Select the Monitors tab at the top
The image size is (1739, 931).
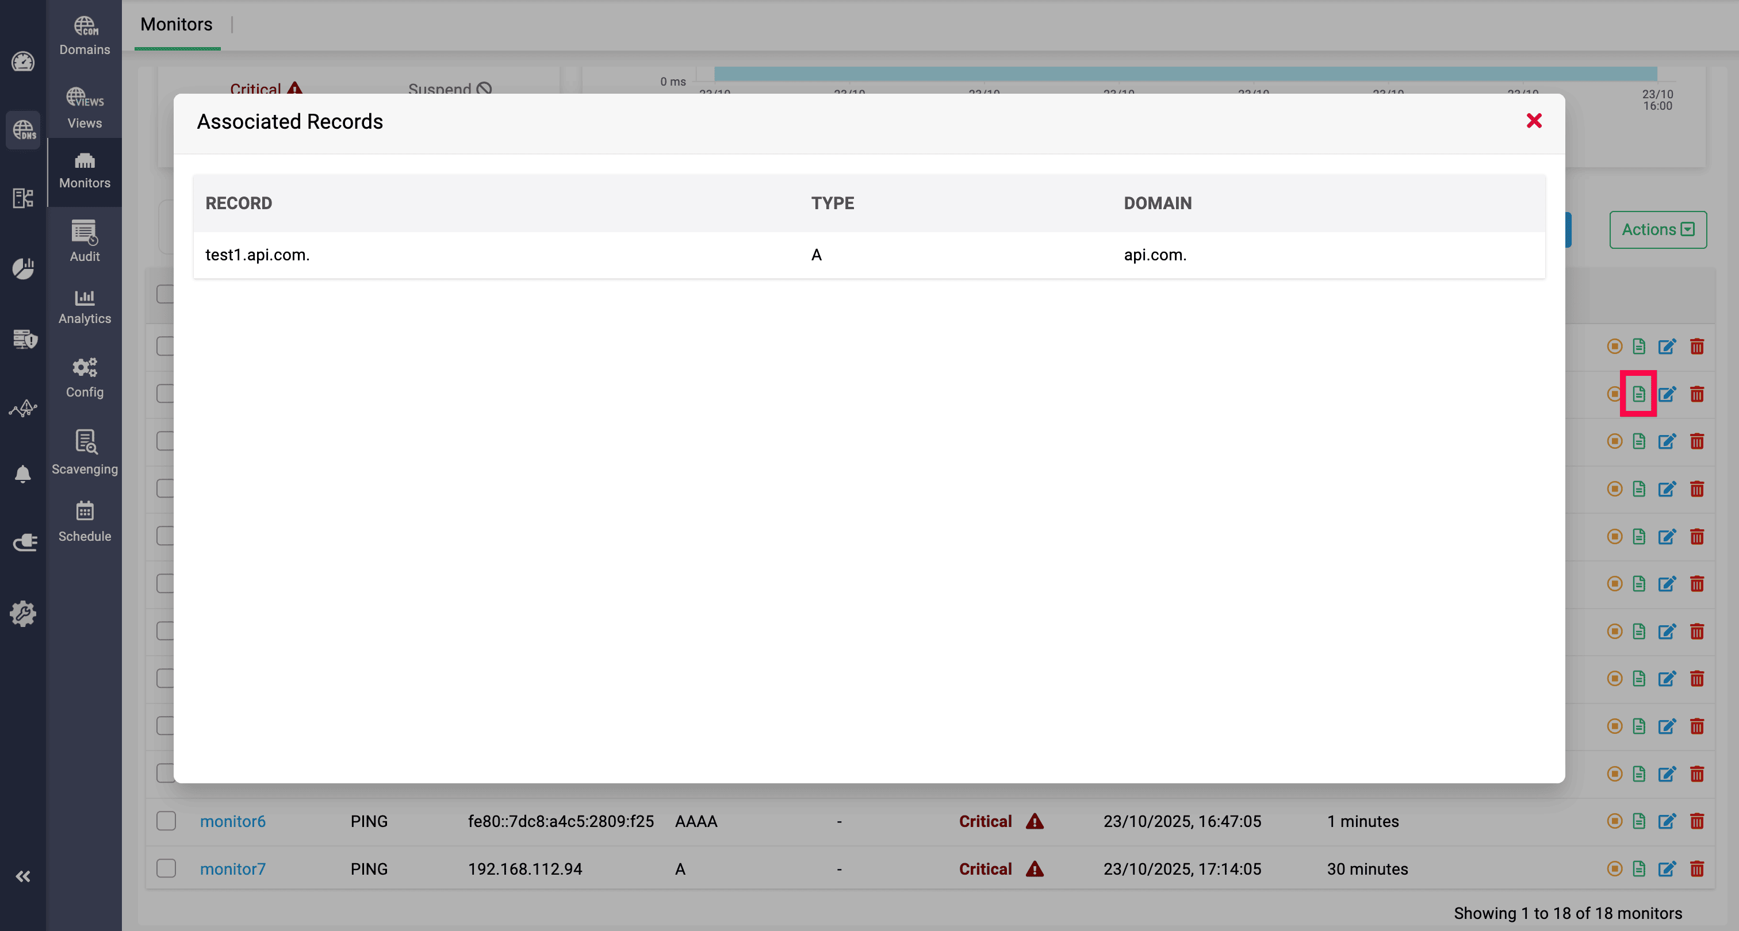pos(176,24)
